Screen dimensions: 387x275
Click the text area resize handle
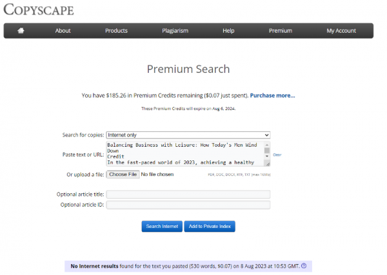[268, 164]
